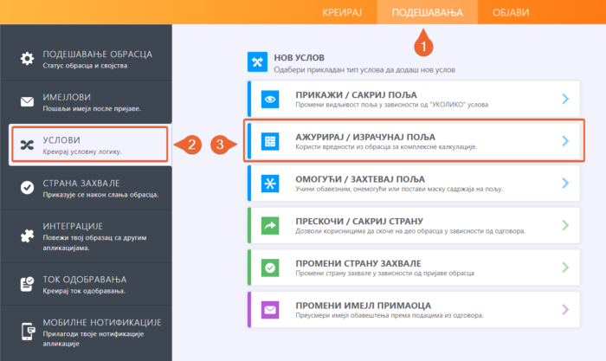Click the puzzle piece icon for ИНТЕГРАЦИЈЕ

[27, 235]
